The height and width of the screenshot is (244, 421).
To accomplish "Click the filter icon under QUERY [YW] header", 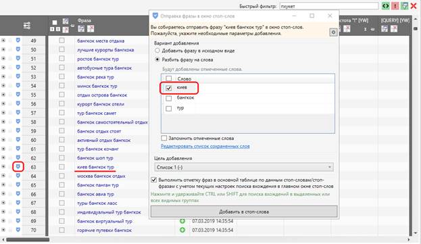I will point(385,28).
